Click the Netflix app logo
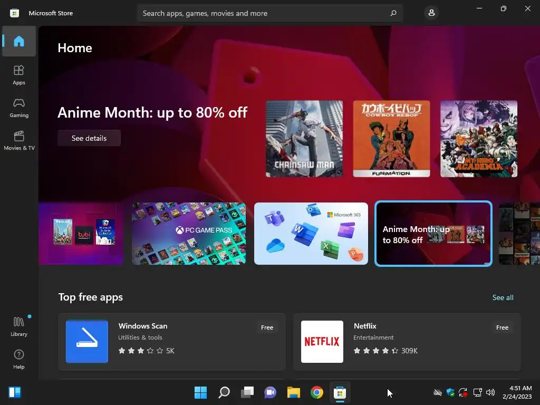The image size is (540, 405). coord(322,341)
